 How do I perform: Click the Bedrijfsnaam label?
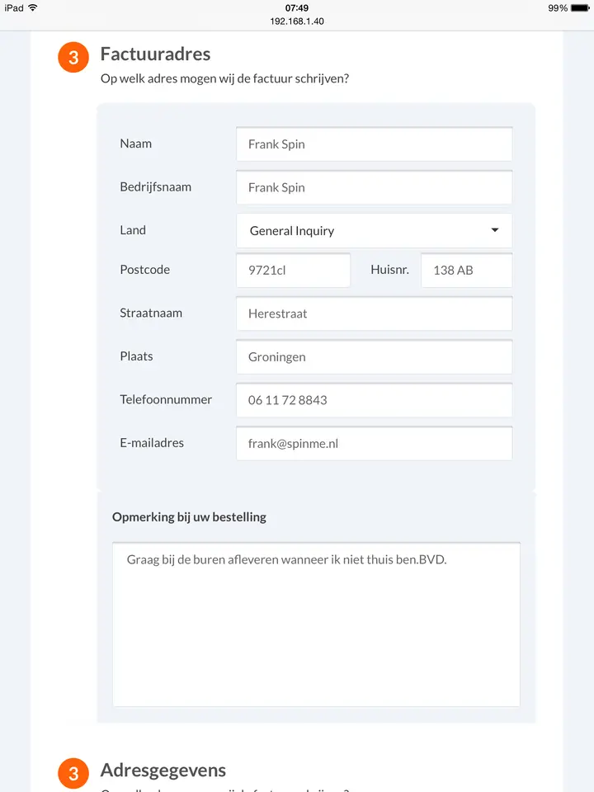[156, 187]
